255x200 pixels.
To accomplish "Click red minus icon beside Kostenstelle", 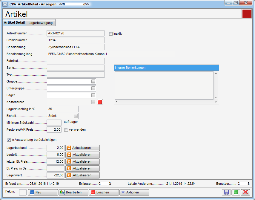I will pos(100,102).
